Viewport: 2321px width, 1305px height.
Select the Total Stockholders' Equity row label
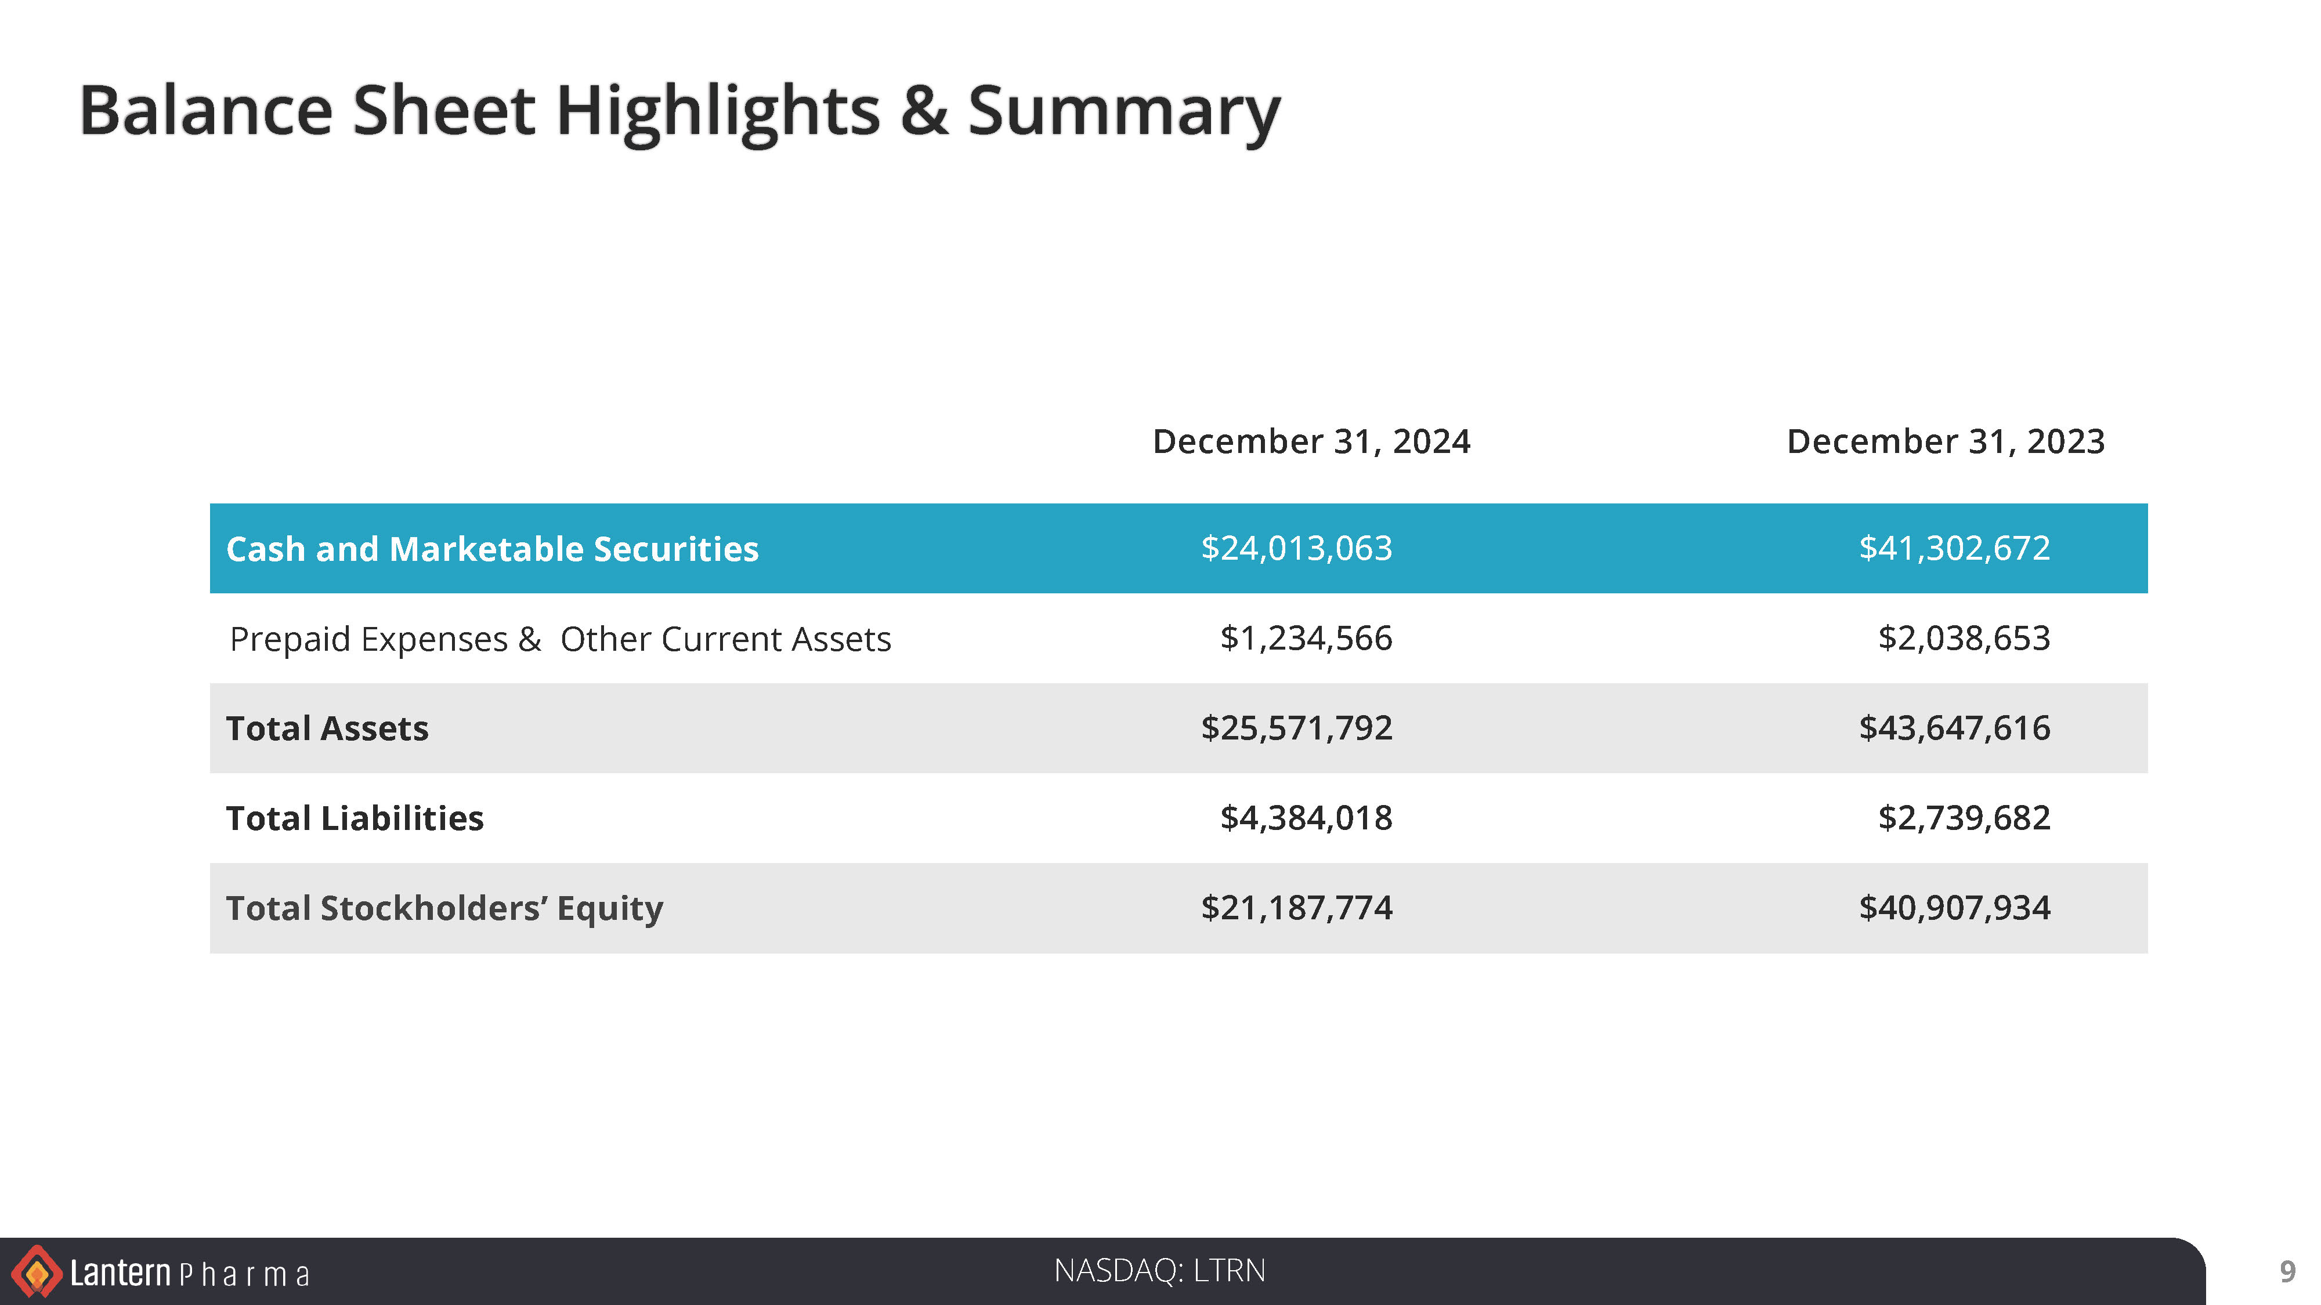[x=444, y=908]
